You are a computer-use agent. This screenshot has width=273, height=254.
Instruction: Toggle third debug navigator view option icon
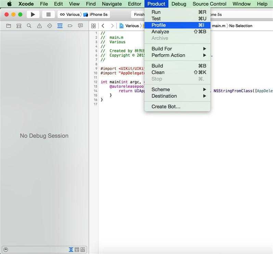pyautogui.click(x=83, y=250)
